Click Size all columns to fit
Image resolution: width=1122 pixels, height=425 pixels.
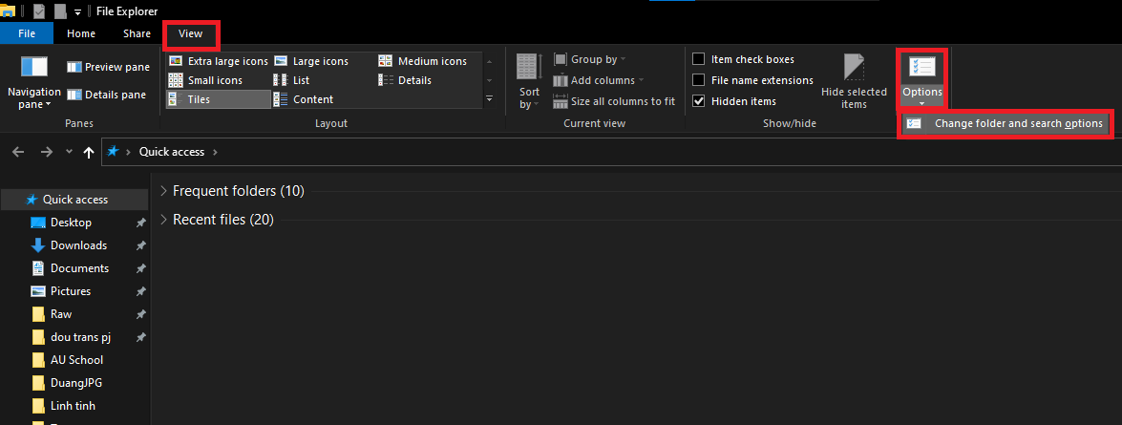(614, 101)
